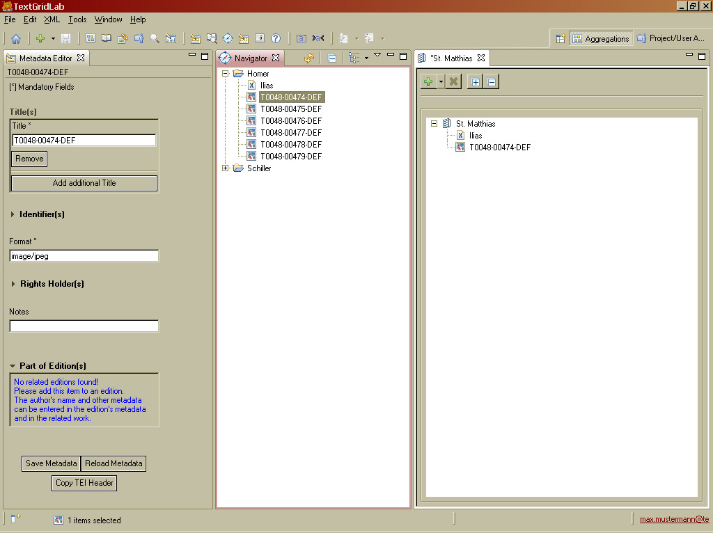This screenshot has height=533, width=713.
Task: Click the collapse all icon in Navigator
Action: click(x=332, y=58)
